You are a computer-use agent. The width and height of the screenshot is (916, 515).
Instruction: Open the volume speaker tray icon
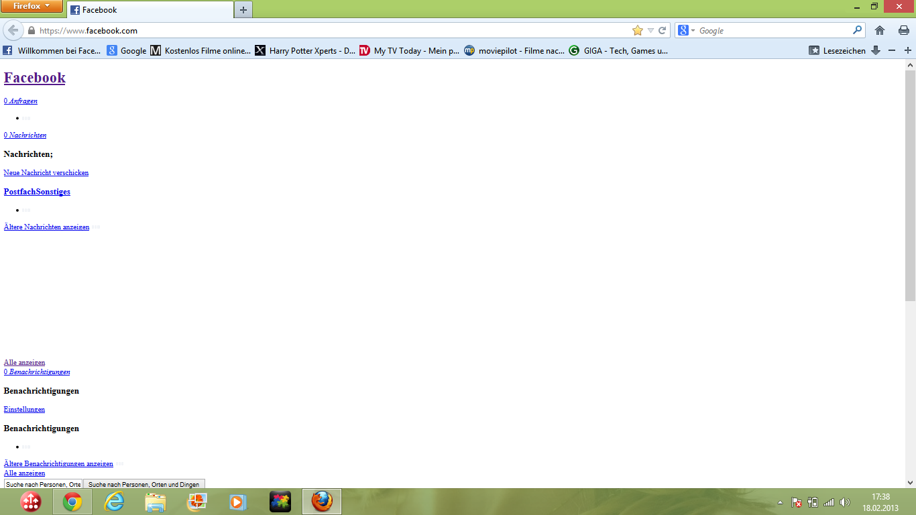click(845, 502)
